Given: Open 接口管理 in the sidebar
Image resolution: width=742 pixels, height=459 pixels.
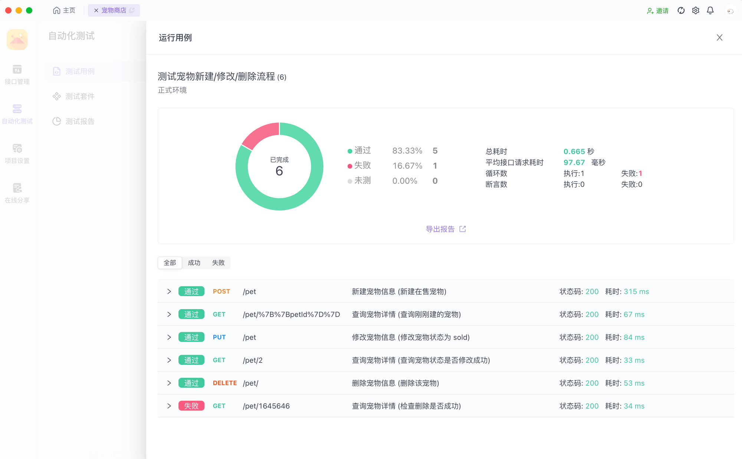Looking at the screenshot, I should point(17,74).
